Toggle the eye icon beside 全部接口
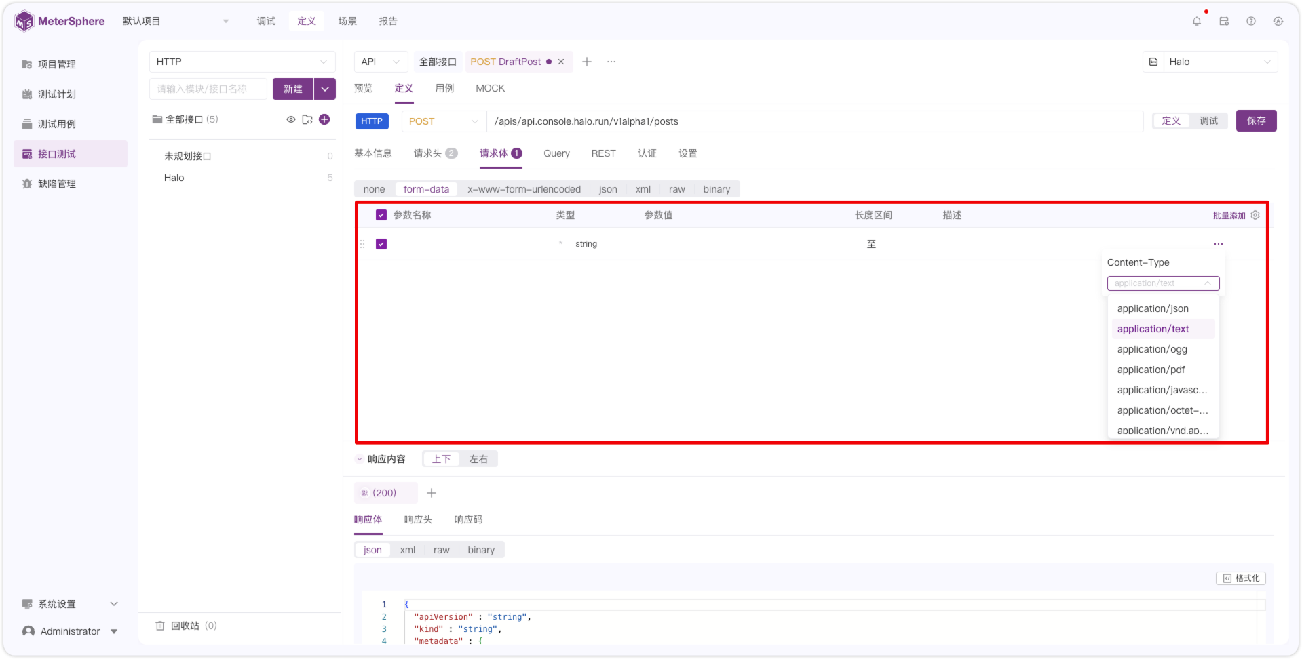The height and width of the screenshot is (659, 1302). tap(291, 119)
